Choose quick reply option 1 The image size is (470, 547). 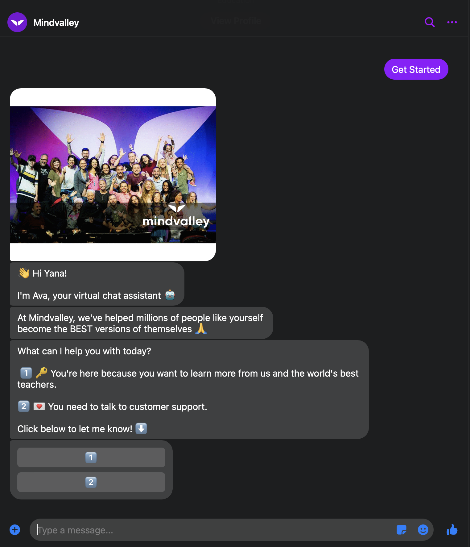click(91, 457)
